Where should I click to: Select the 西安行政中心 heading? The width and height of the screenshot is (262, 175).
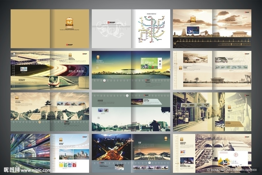click(100, 62)
